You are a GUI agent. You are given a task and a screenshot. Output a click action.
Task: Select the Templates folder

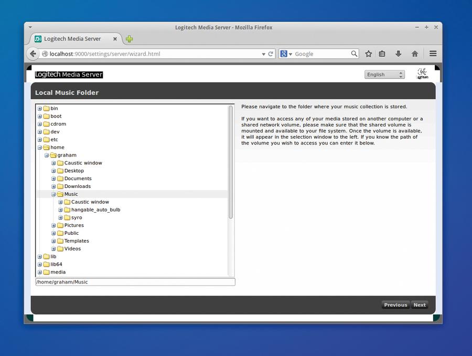77,241
